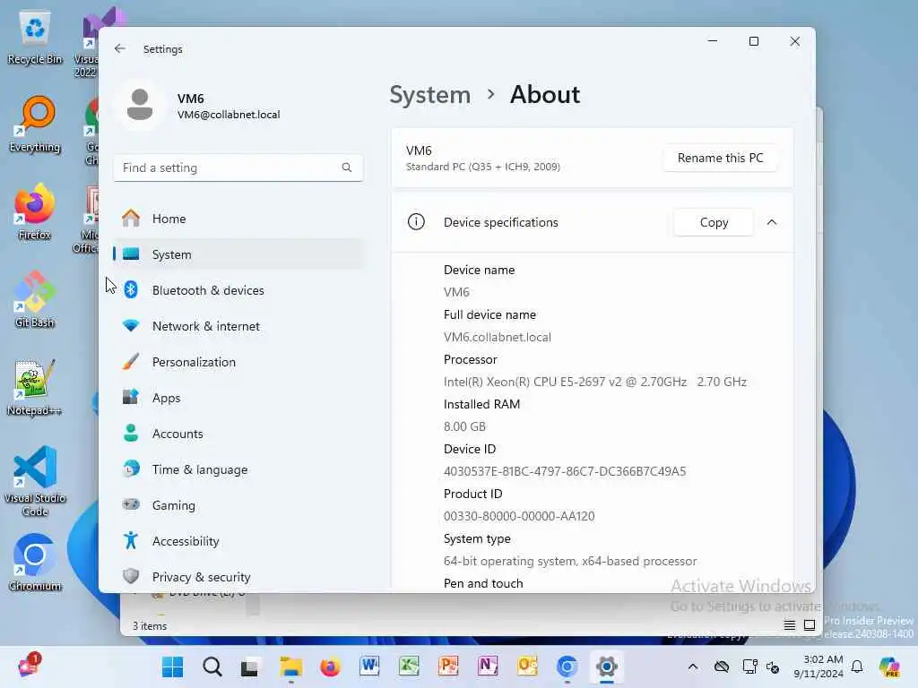Open the Chromium desktop shortcut
Screen dimensions: 918x688
pyautogui.click(x=35, y=563)
